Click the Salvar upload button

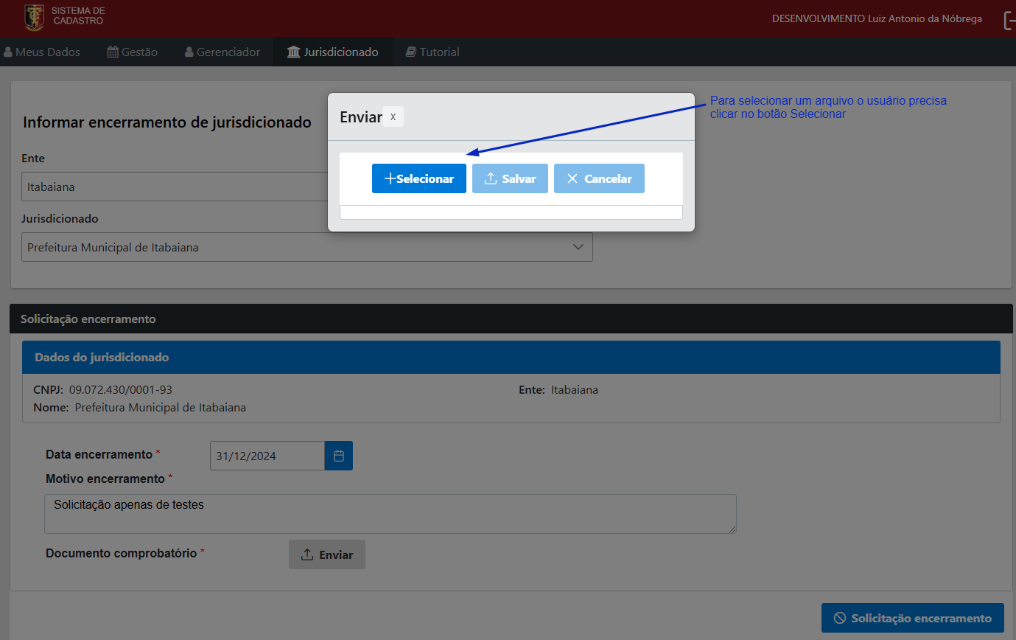coord(510,178)
